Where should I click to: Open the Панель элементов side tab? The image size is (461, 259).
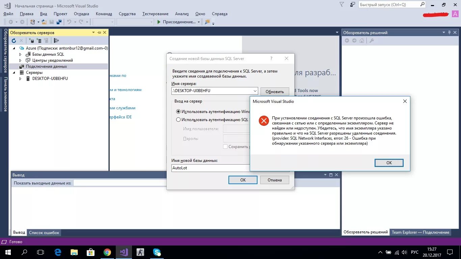(5, 94)
